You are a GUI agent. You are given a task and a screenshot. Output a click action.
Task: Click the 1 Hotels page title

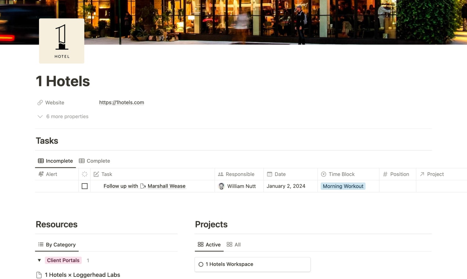pyautogui.click(x=63, y=81)
